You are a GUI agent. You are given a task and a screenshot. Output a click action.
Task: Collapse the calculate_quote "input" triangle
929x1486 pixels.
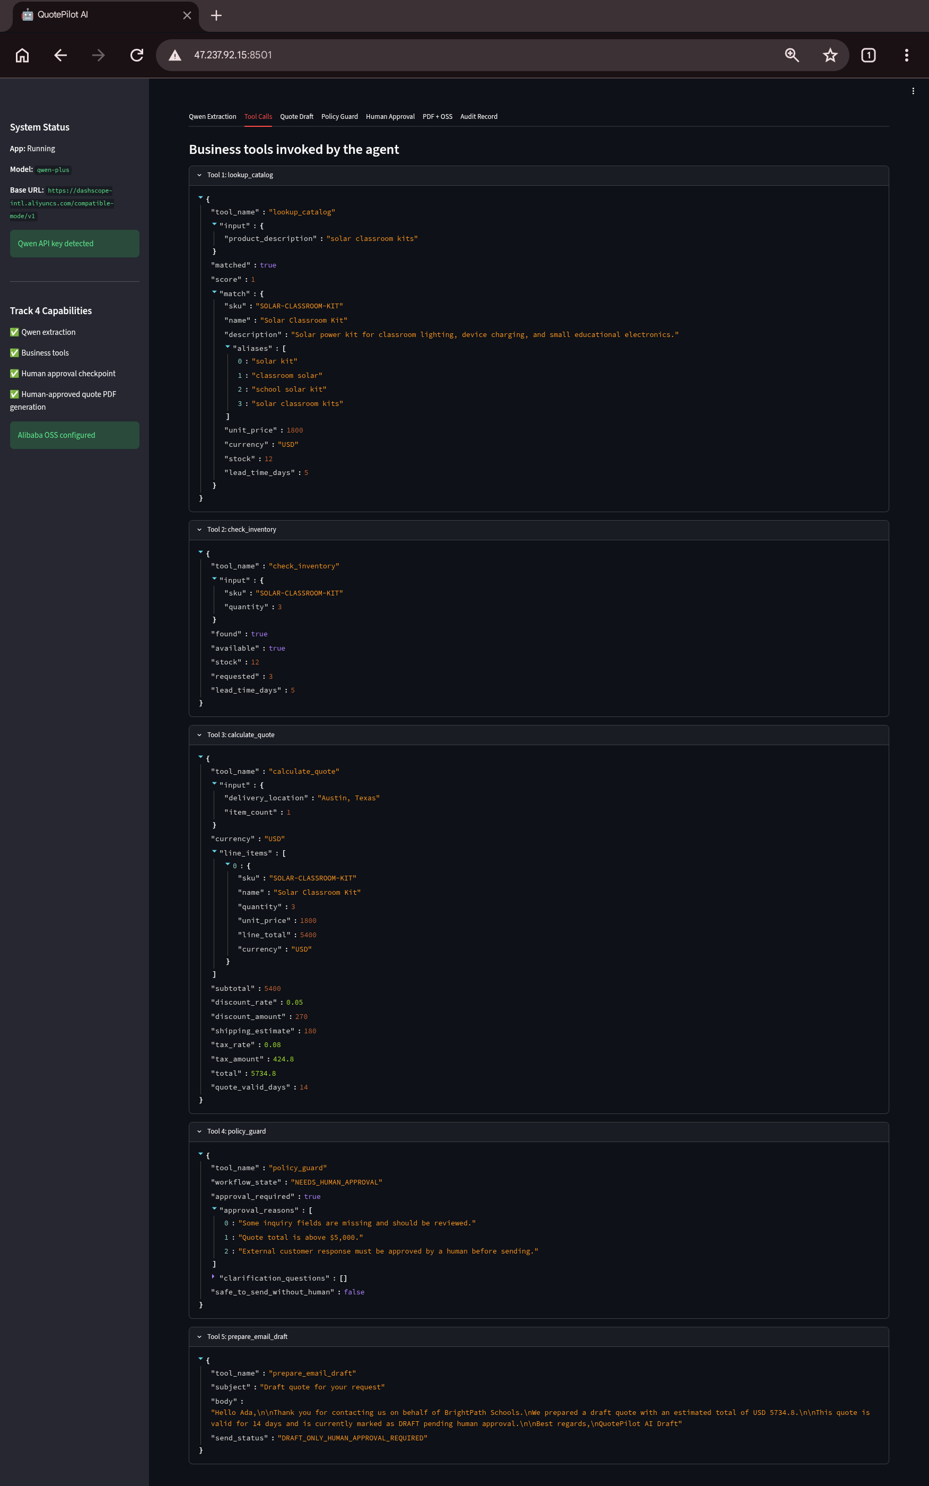214,783
